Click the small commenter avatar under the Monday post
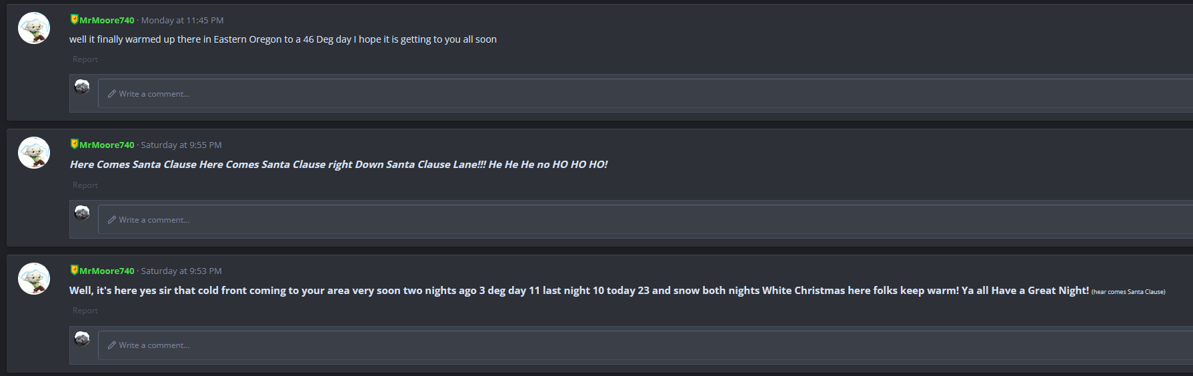1193x376 pixels. coord(82,87)
